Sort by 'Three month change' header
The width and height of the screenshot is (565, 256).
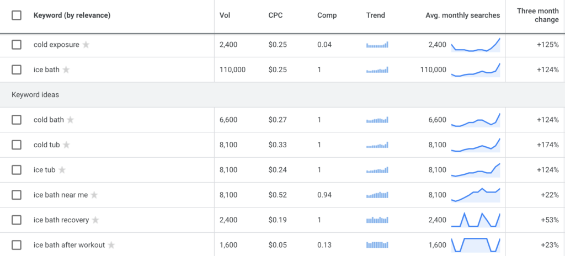point(537,15)
